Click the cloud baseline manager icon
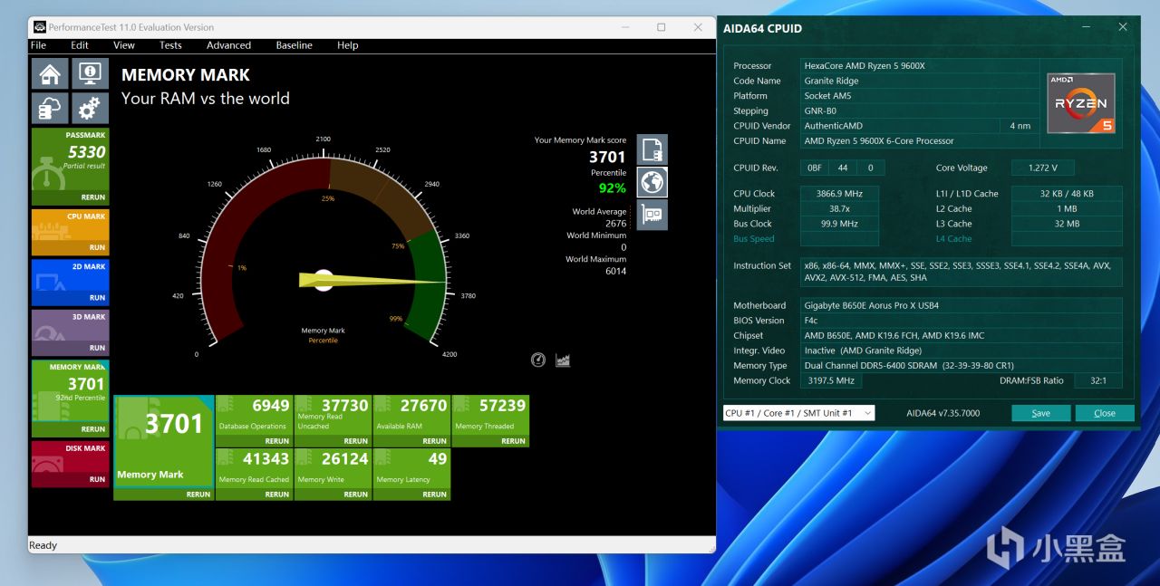 coord(50,109)
